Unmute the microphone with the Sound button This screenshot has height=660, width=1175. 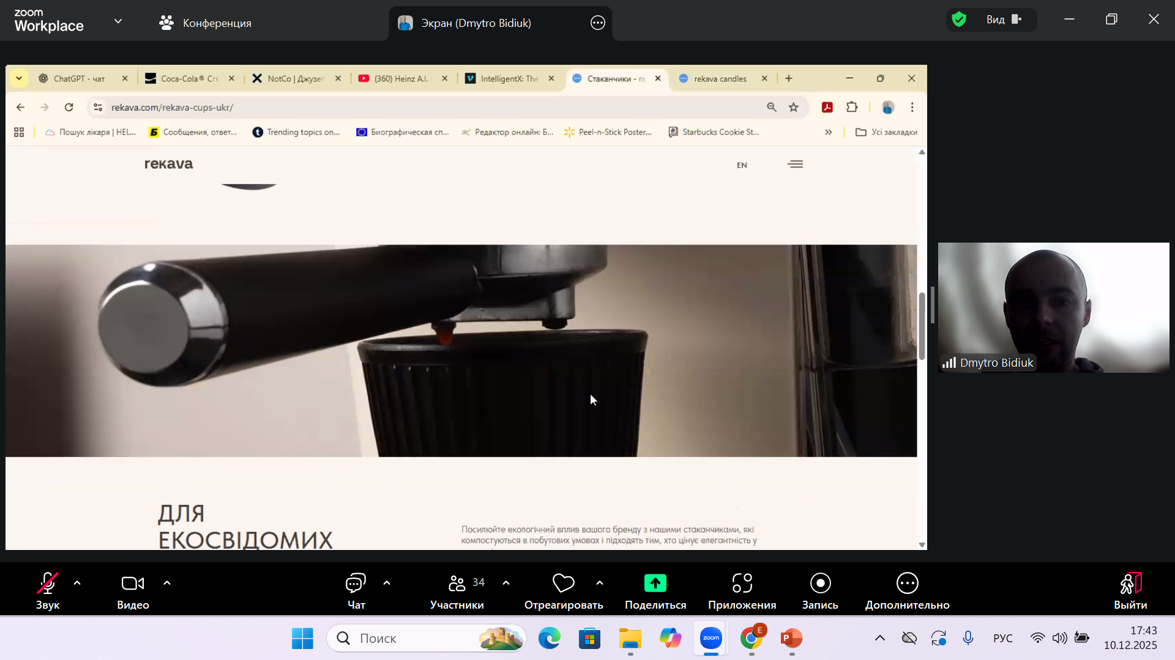coord(48,584)
